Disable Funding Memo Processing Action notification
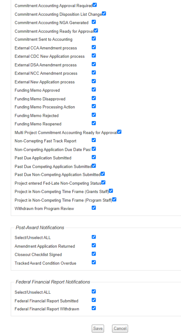This screenshot has height=336, width=181. 94,106
